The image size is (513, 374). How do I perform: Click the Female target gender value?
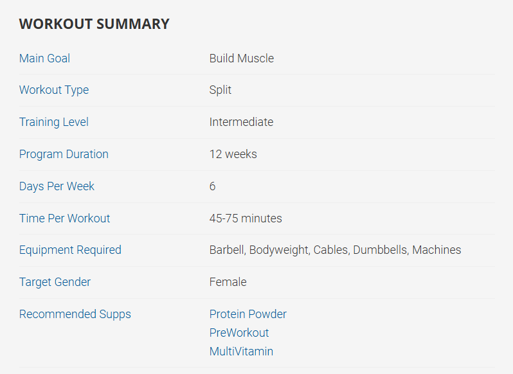[228, 282]
